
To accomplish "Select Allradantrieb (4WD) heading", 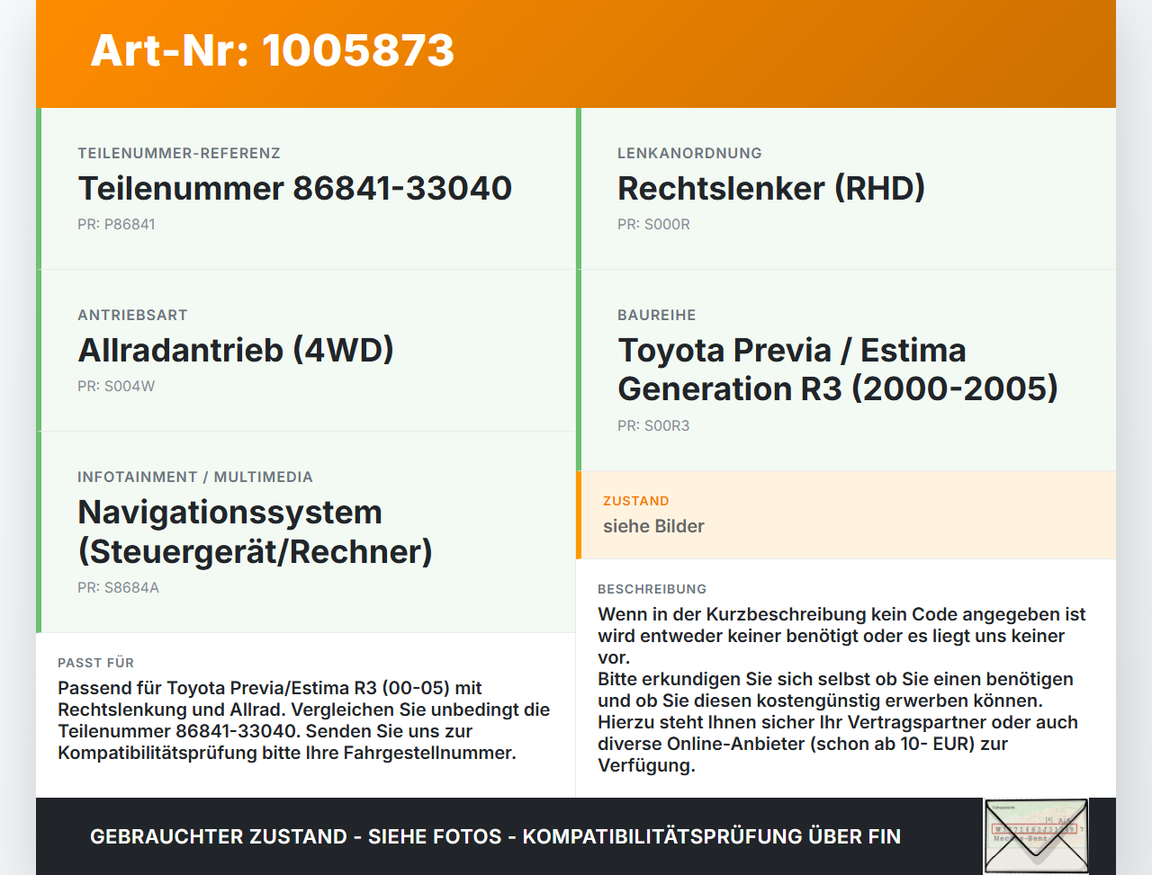I will point(236,350).
